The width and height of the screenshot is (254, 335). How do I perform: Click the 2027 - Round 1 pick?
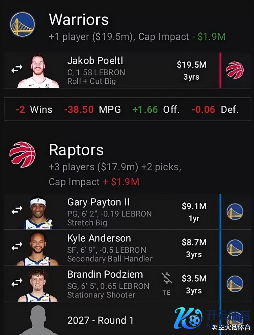pyautogui.click(x=100, y=320)
